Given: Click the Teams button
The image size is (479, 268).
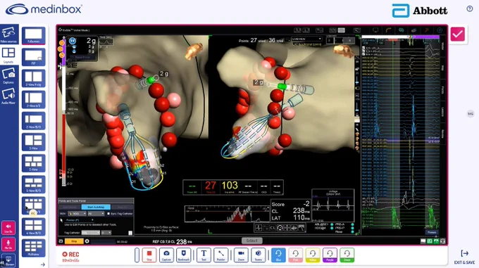Looking at the screenshot, I should click(258, 255).
